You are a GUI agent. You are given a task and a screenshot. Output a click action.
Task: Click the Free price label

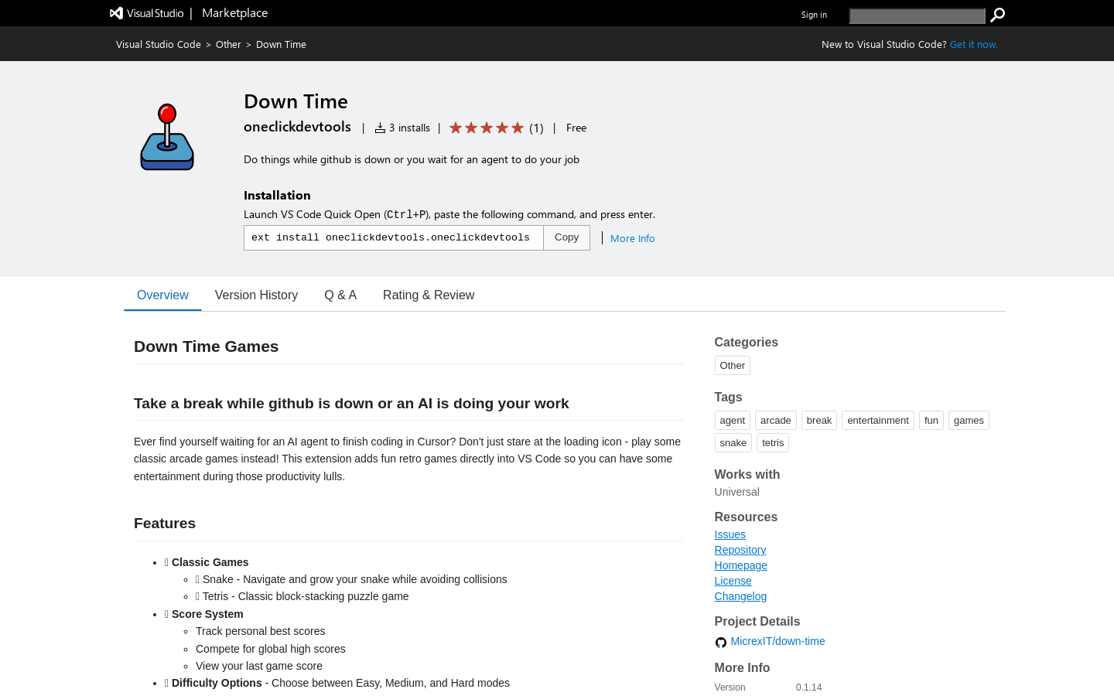click(576, 128)
